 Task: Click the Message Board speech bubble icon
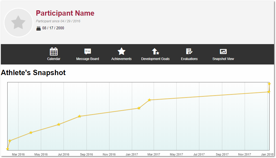(88, 52)
